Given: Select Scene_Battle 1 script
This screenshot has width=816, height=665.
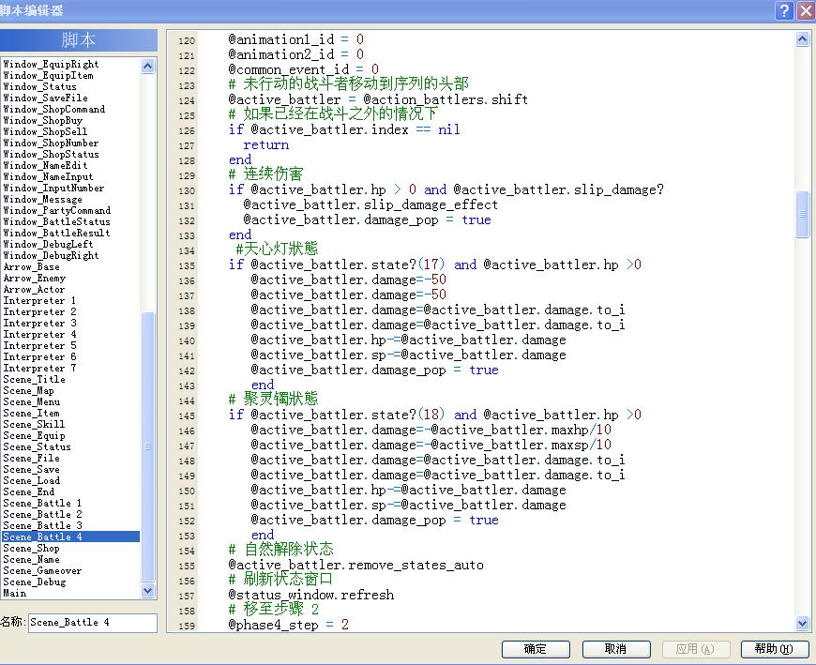Looking at the screenshot, I should tap(42, 503).
